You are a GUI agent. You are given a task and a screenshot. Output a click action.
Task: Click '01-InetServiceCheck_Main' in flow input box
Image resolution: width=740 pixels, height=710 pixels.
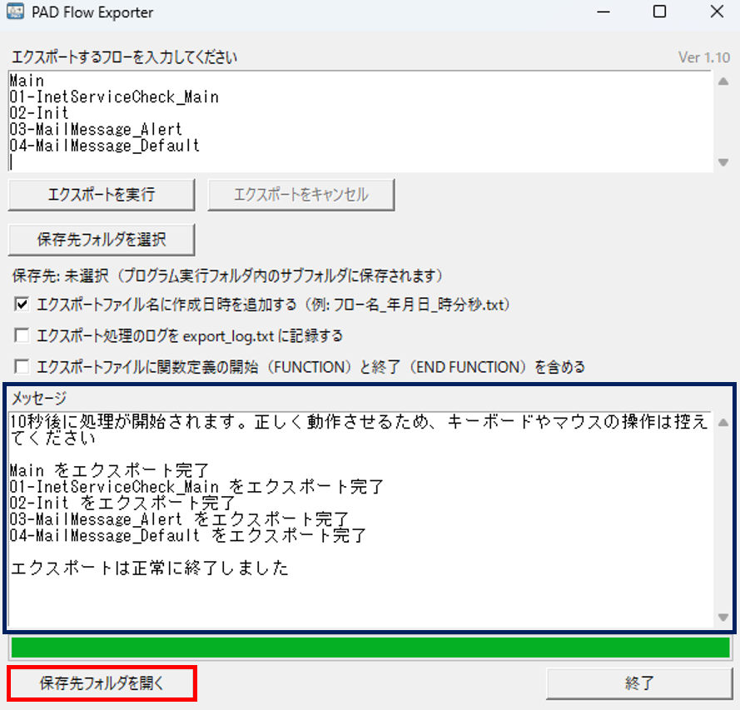114,97
